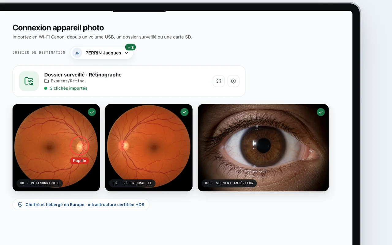Click the 'OG · RÉTINOGRAPHIE' caption tag

[132, 183]
